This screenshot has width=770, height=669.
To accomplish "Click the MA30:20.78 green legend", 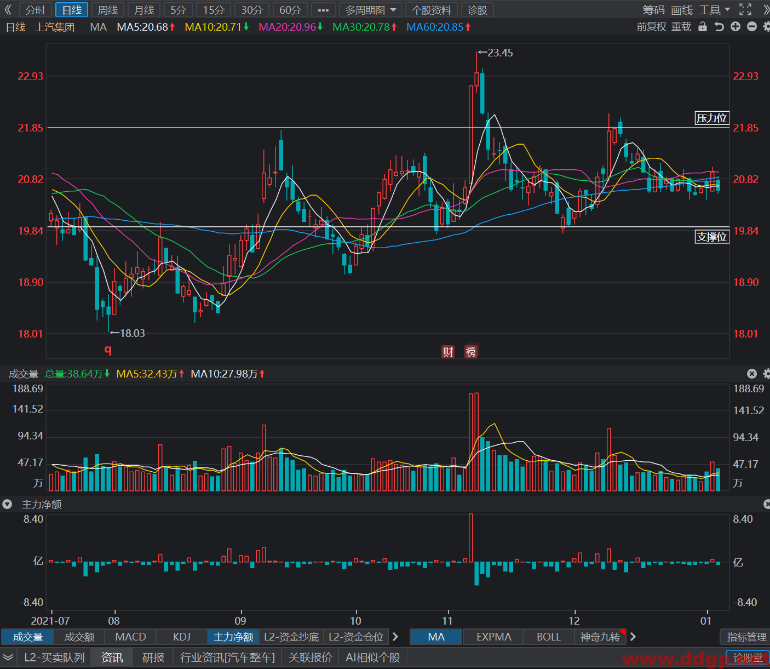I will 365,27.
